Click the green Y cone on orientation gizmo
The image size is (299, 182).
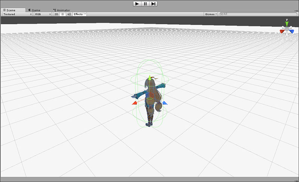point(287,24)
